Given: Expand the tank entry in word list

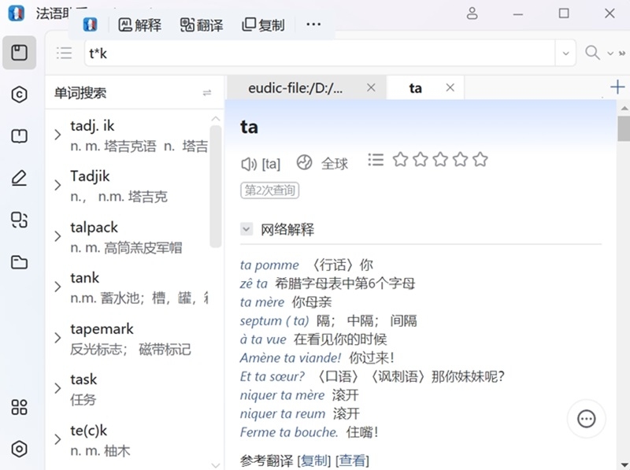Looking at the screenshot, I should click(60, 285).
